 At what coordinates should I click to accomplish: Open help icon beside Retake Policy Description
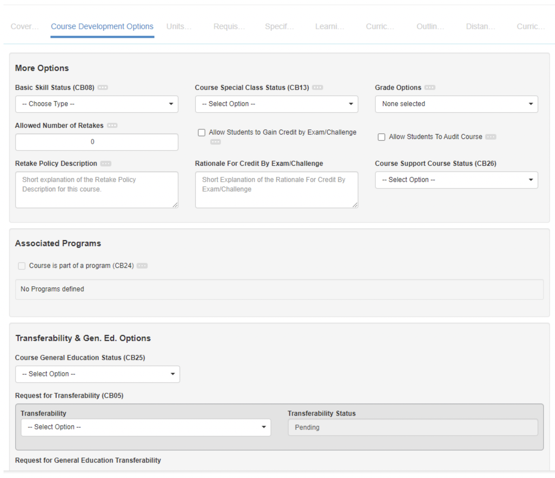click(106, 163)
